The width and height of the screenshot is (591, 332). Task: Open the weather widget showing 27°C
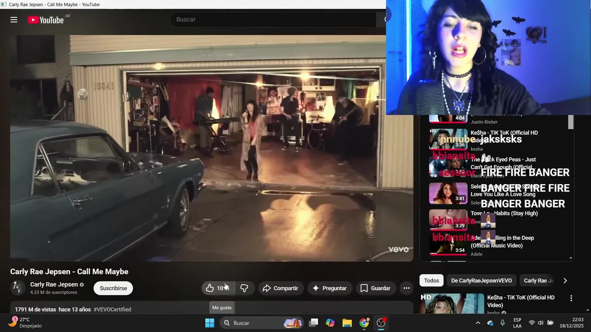click(25, 323)
